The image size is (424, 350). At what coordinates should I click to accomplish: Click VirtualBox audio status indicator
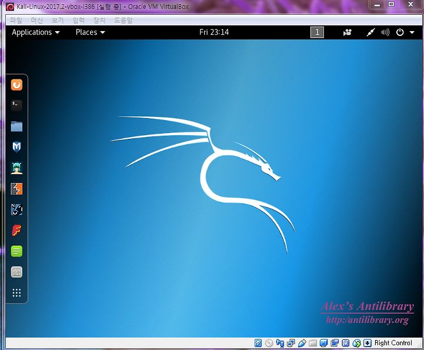click(x=280, y=343)
